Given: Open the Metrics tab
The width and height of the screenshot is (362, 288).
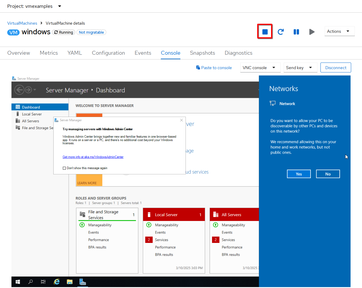Looking at the screenshot, I should [49, 53].
